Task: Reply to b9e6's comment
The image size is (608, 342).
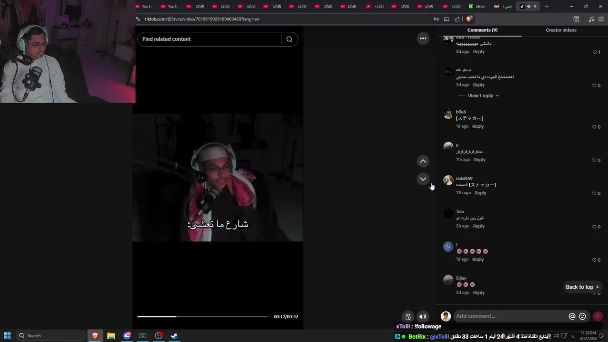Action: point(478,126)
